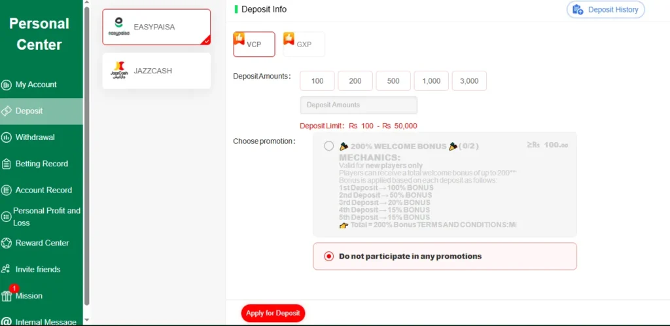Click the Deposit Limit Rs 100 - Rs 50,000 text

(359, 126)
